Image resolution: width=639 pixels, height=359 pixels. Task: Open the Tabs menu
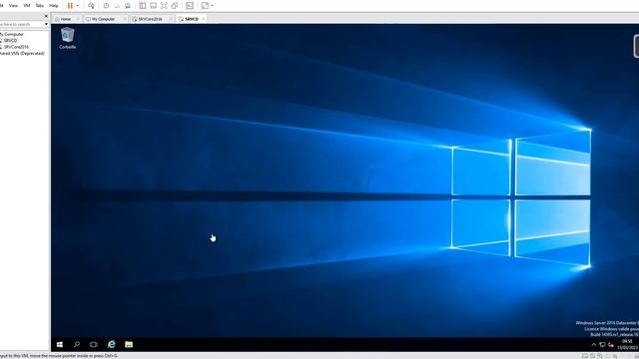[x=39, y=6]
